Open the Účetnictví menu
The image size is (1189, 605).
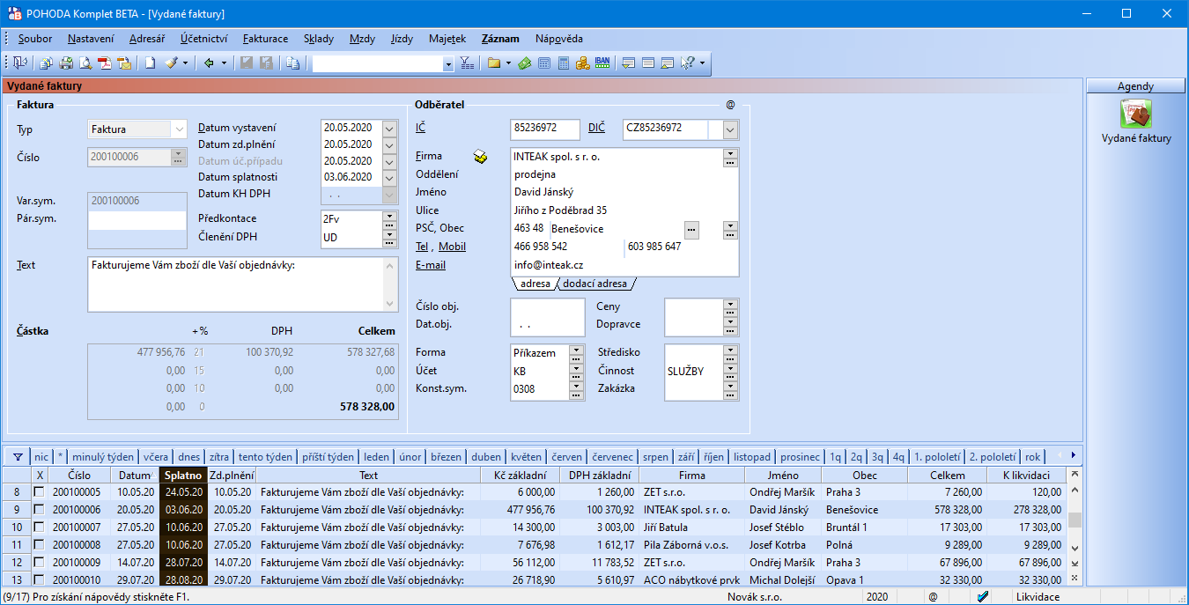[203, 39]
